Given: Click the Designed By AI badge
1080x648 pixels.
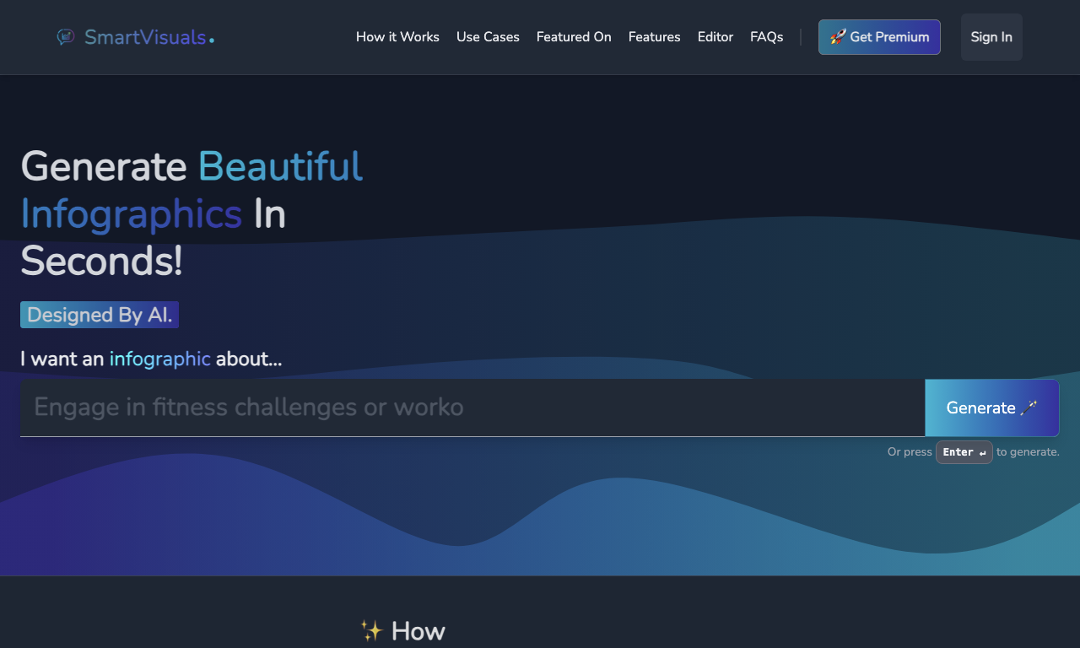Looking at the screenshot, I should tap(100, 315).
